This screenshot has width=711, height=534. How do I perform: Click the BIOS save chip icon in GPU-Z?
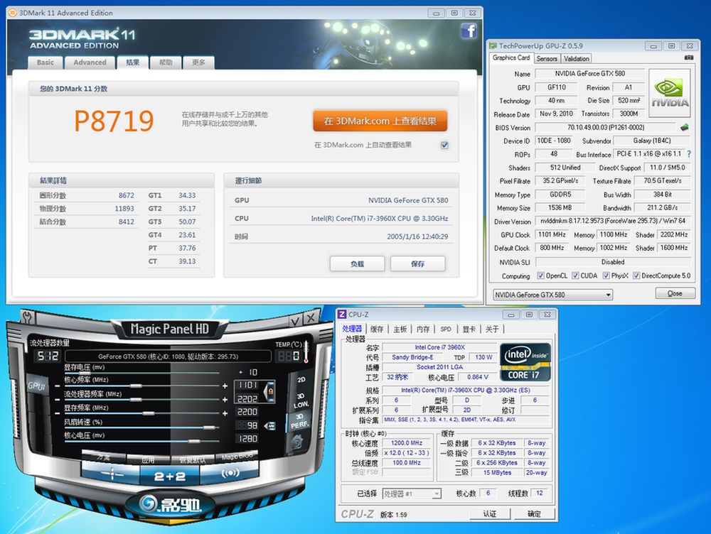(685, 127)
